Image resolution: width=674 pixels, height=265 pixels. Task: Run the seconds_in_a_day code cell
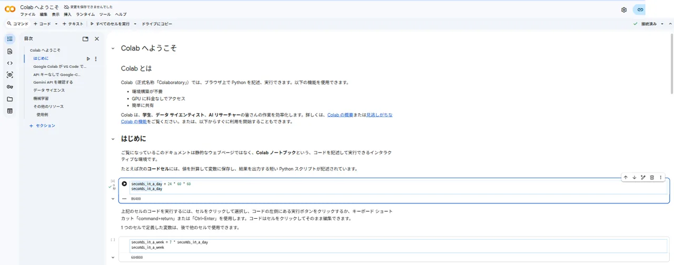pos(124,184)
